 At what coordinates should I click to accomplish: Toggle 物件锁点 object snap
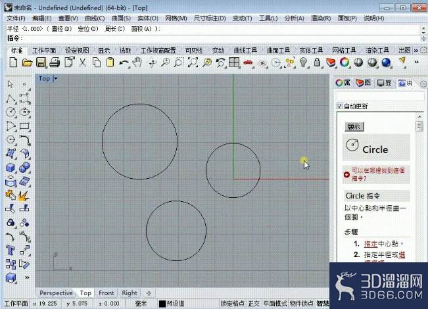[302, 304]
